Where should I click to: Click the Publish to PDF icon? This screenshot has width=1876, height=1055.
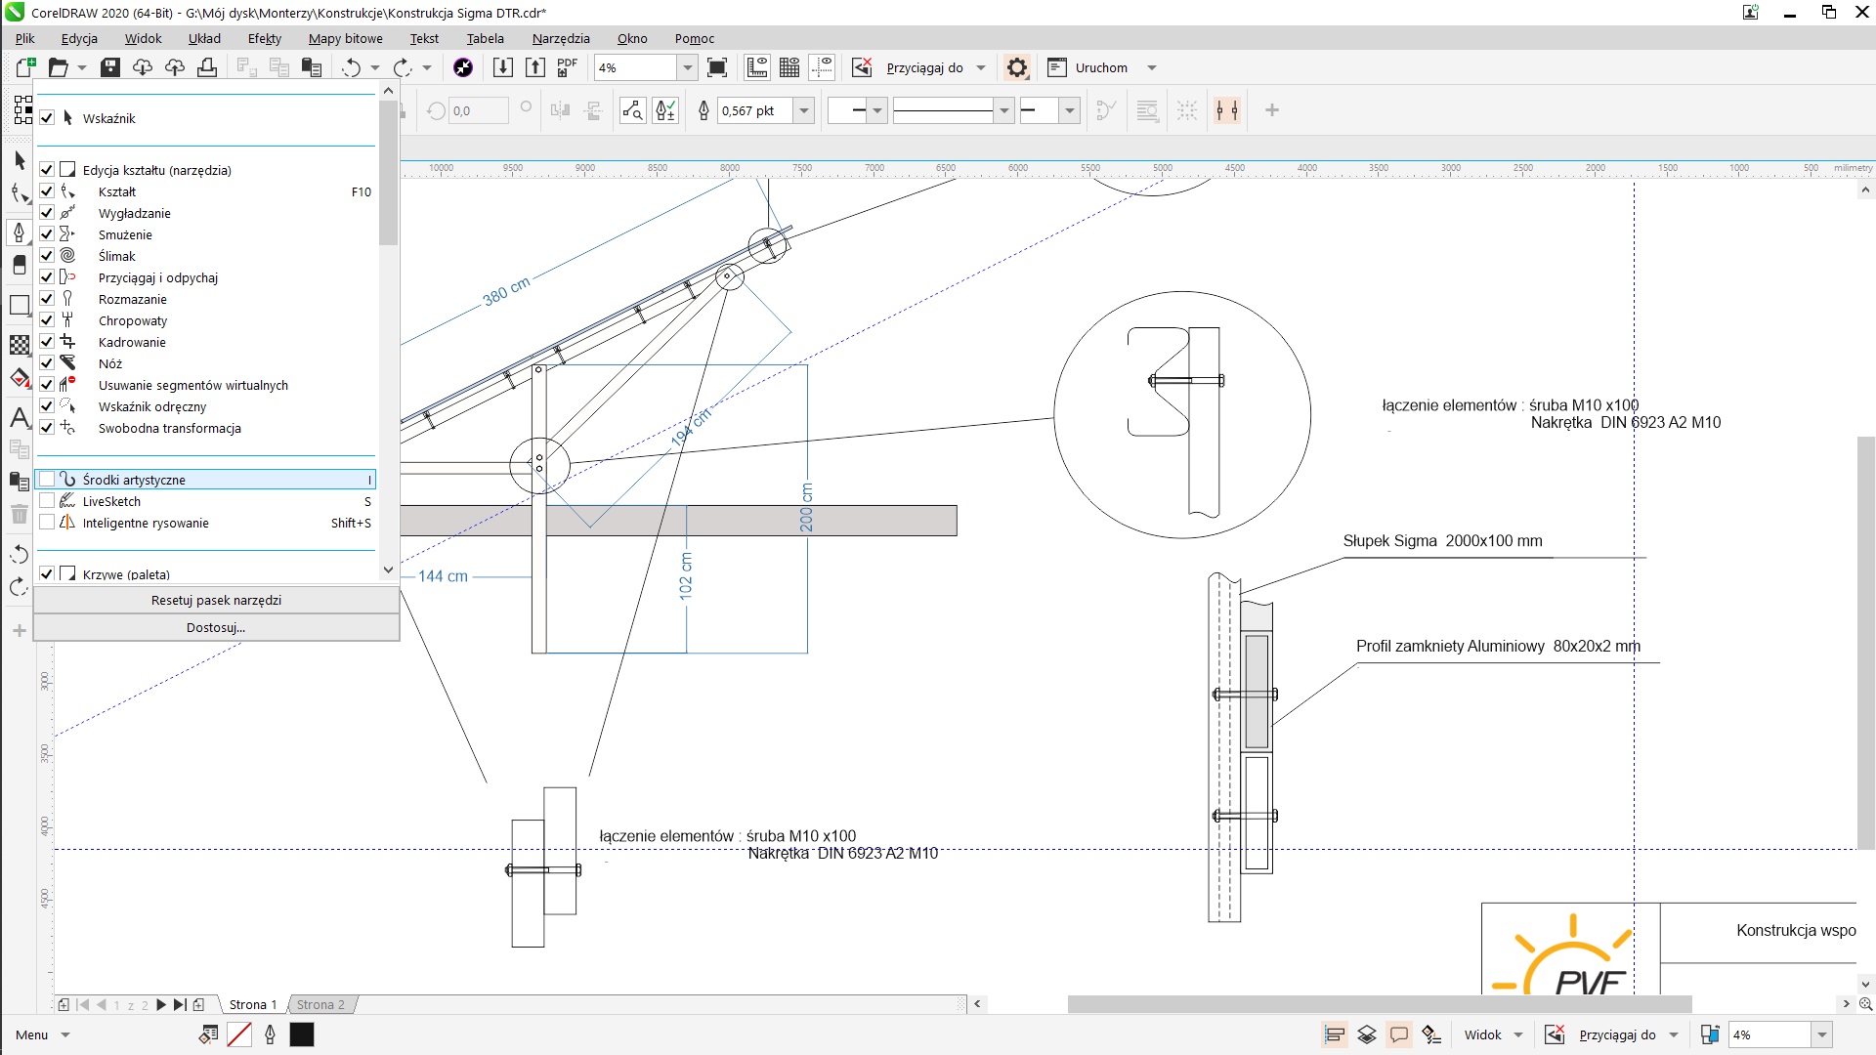click(x=567, y=67)
